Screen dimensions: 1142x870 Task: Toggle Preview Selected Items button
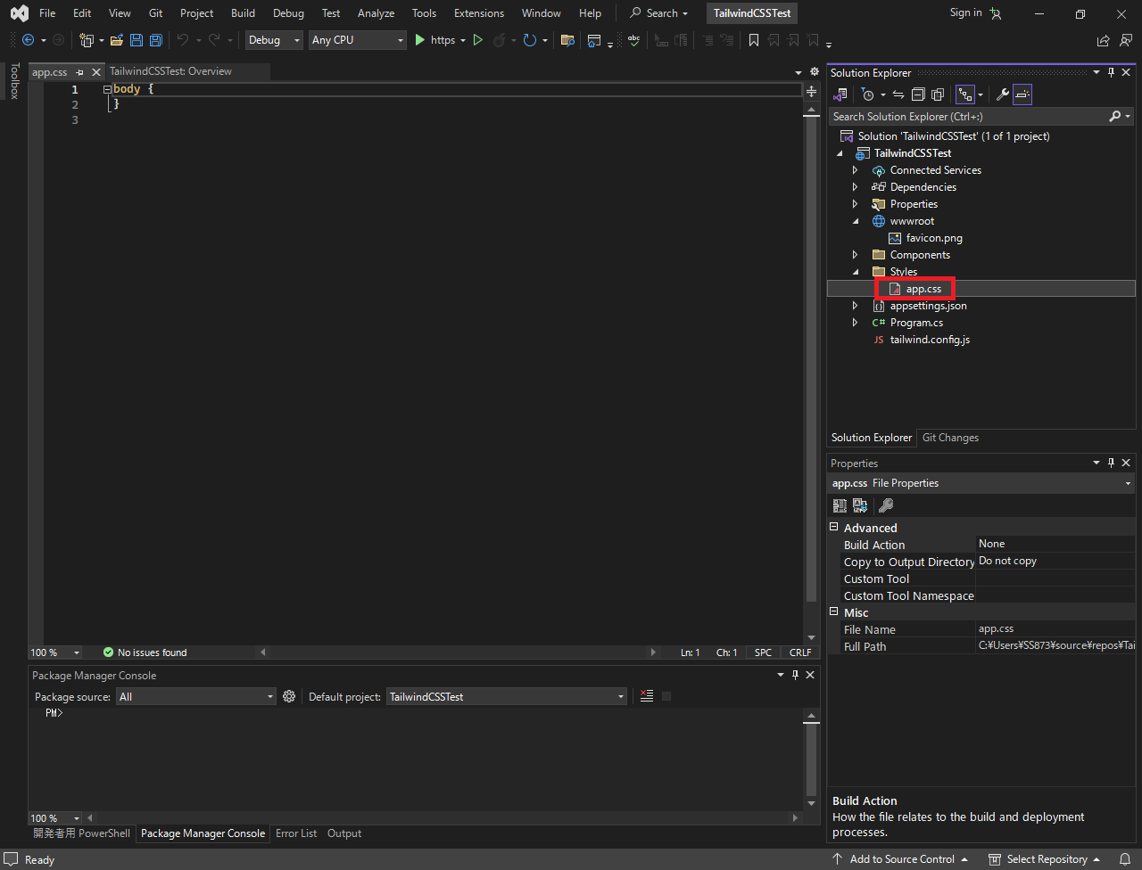pos(1022,94)
